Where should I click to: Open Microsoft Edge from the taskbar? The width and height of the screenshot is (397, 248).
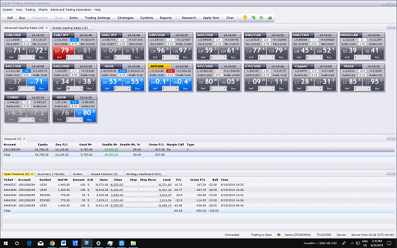point(29,243)
